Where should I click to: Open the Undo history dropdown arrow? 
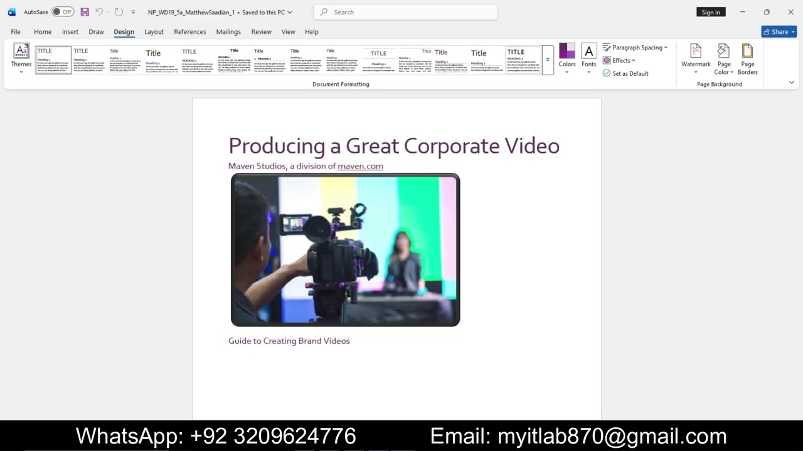pos(107,12)
